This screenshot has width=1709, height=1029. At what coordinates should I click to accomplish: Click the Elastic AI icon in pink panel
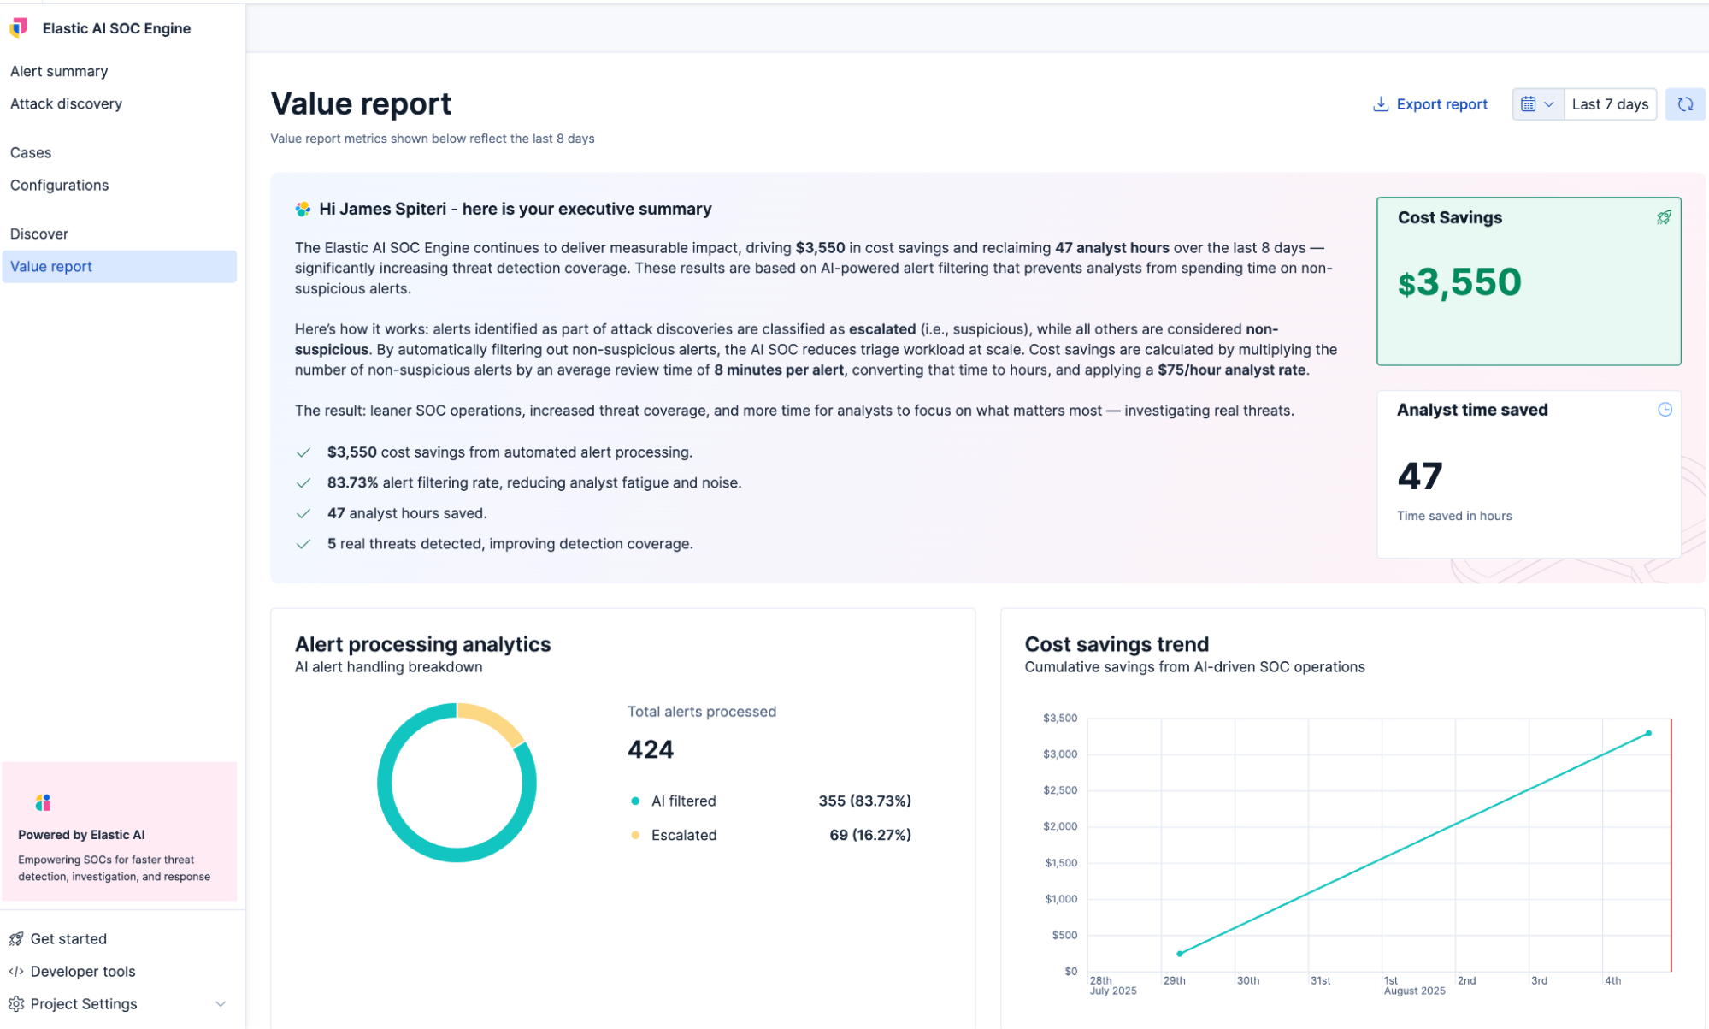click(x=43, y=802)
